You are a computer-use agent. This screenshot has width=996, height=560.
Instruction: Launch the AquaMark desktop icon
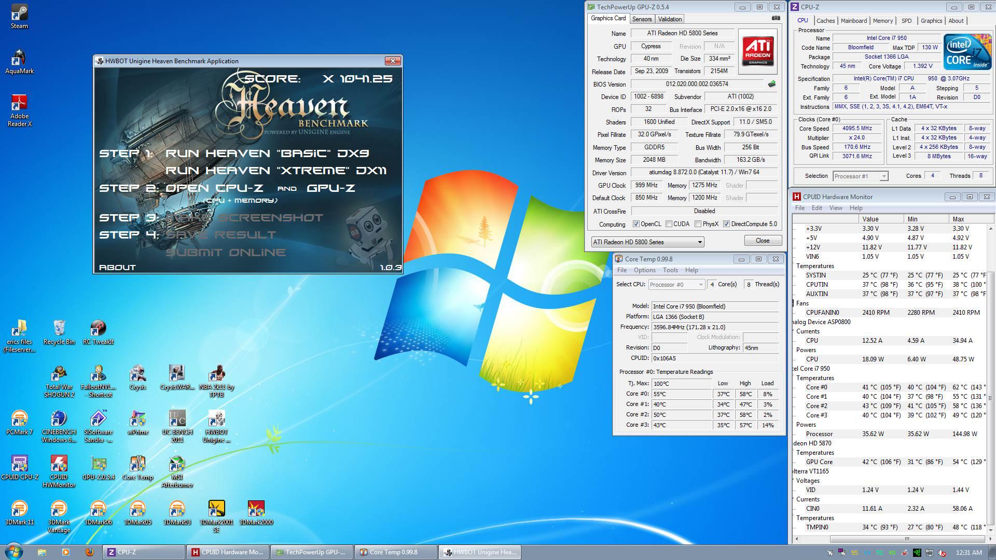click(19, 61)
